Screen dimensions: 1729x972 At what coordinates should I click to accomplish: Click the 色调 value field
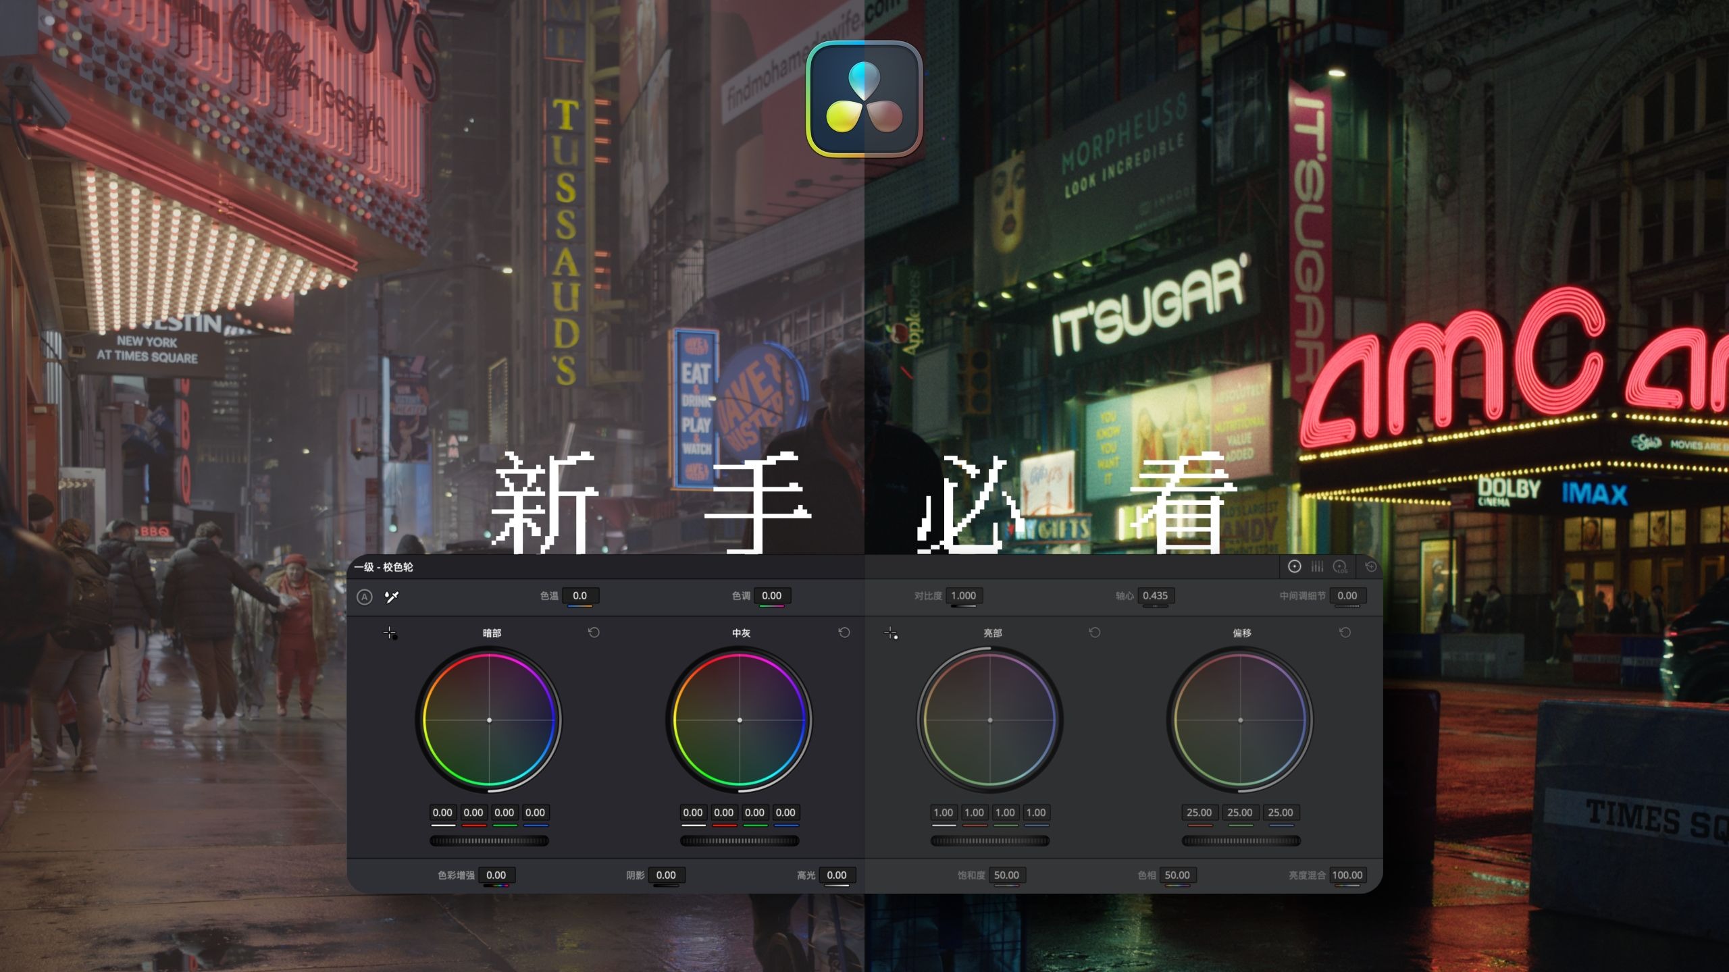(771, 595)
